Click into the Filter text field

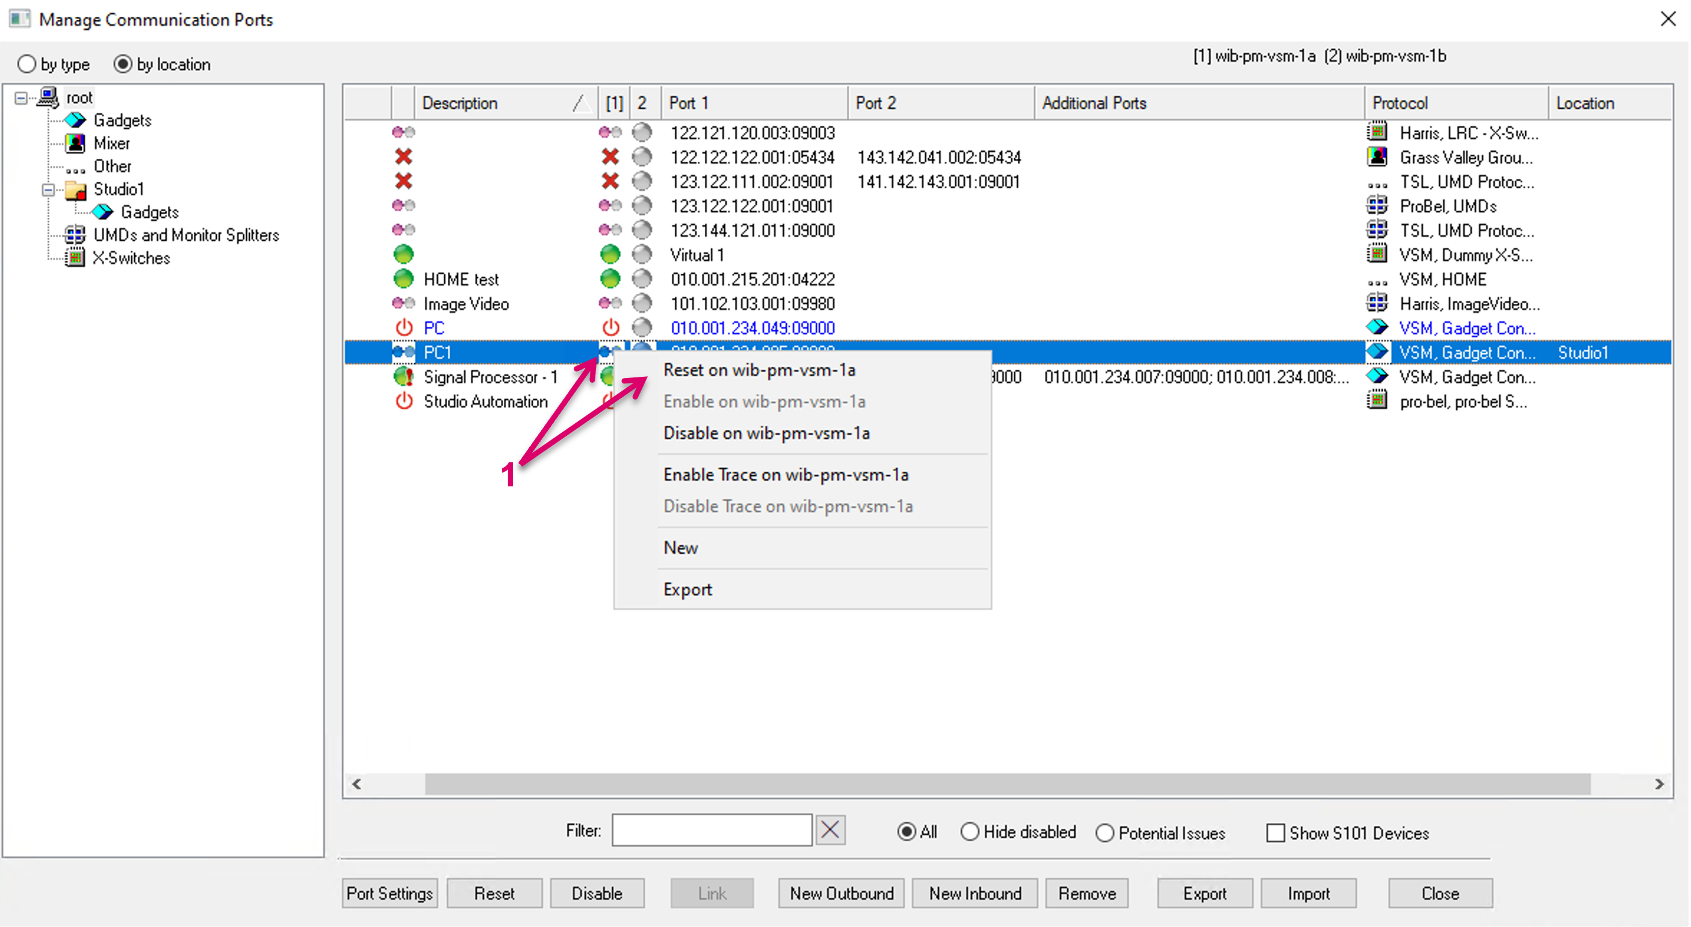point(712,830)
